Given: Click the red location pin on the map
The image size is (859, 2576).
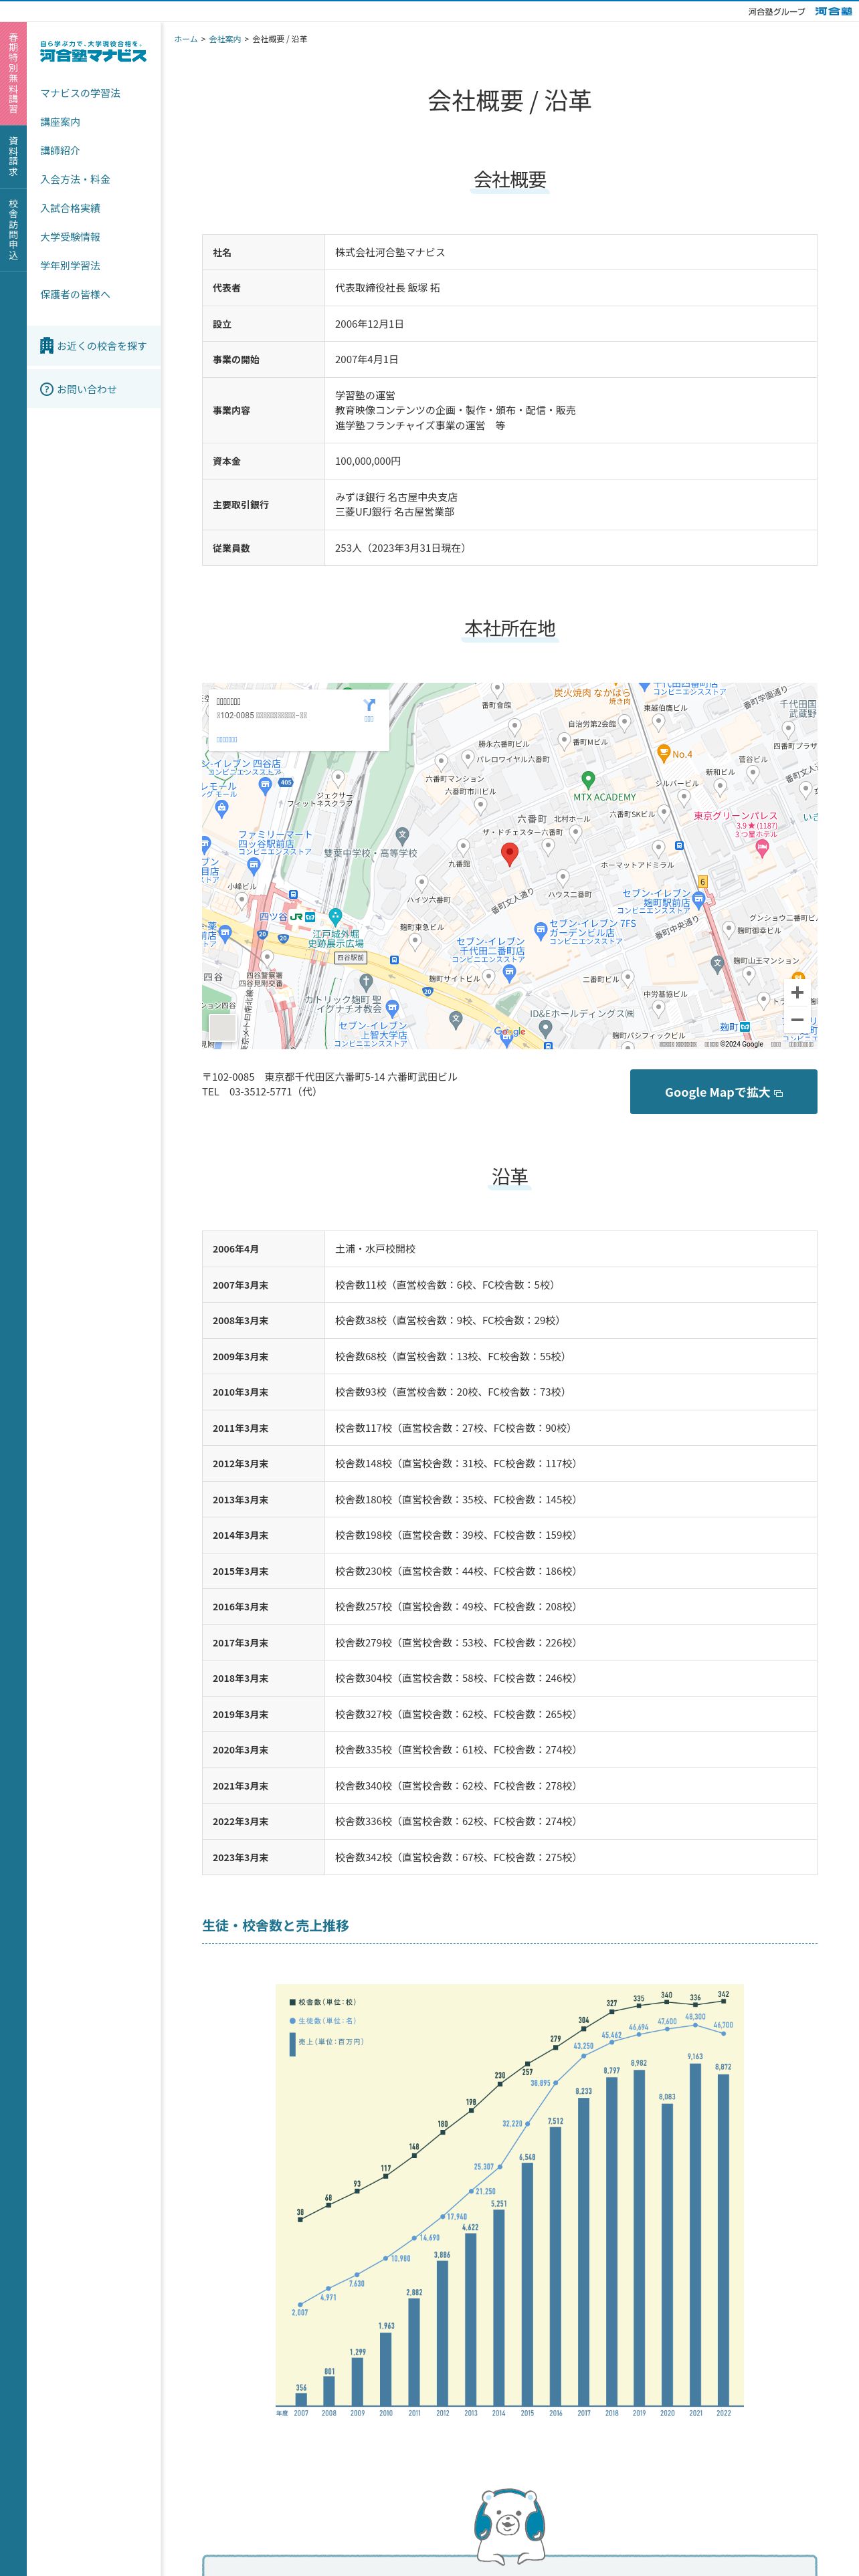Looking at the screenshot, I should [509, 854].
